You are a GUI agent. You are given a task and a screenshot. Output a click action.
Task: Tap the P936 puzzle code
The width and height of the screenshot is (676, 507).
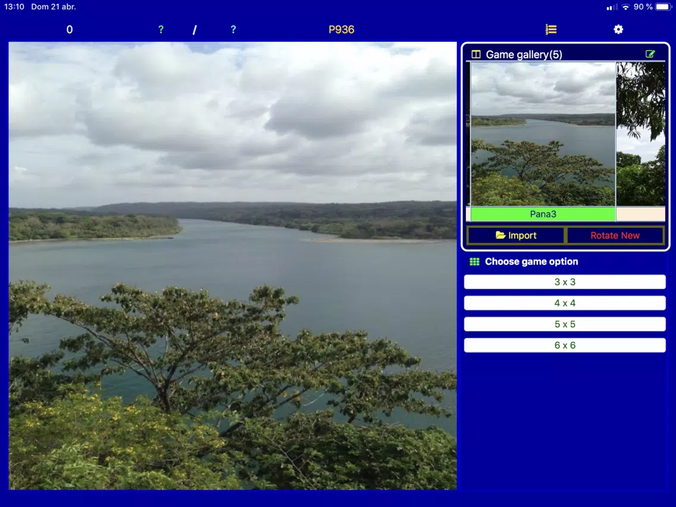click(342, 29)
